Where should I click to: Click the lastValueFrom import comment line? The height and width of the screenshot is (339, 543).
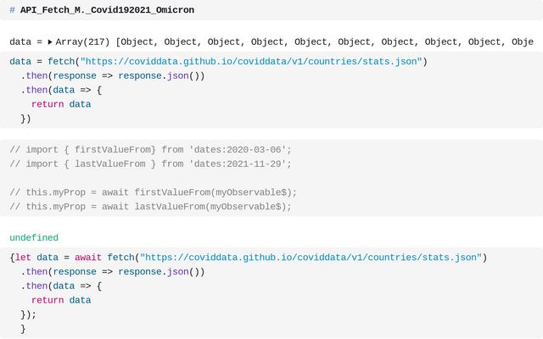(151, 164)
